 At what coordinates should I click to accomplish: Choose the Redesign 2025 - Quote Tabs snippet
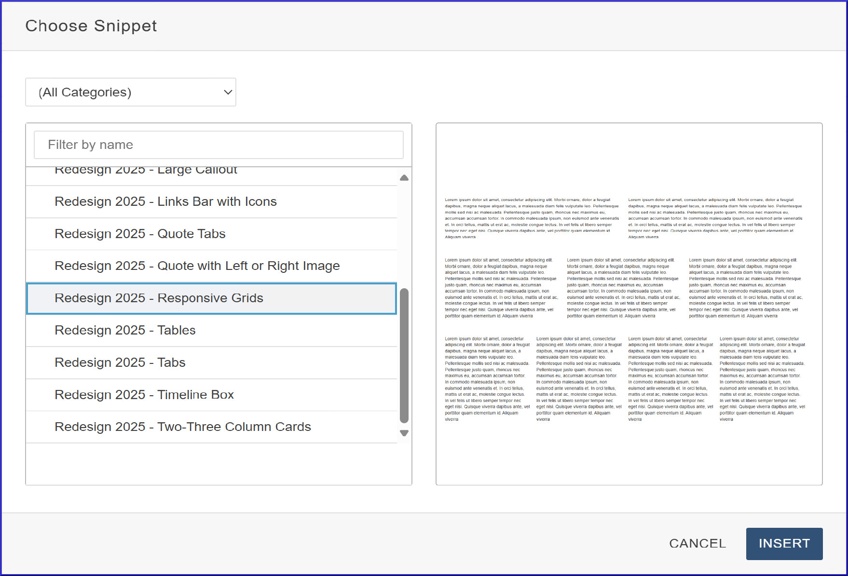click(x=211, y=234)
